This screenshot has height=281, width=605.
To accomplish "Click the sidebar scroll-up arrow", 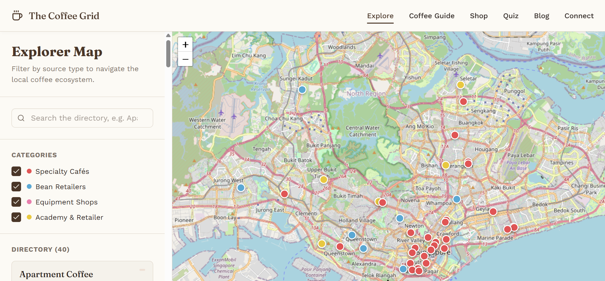I will point(168,35).
